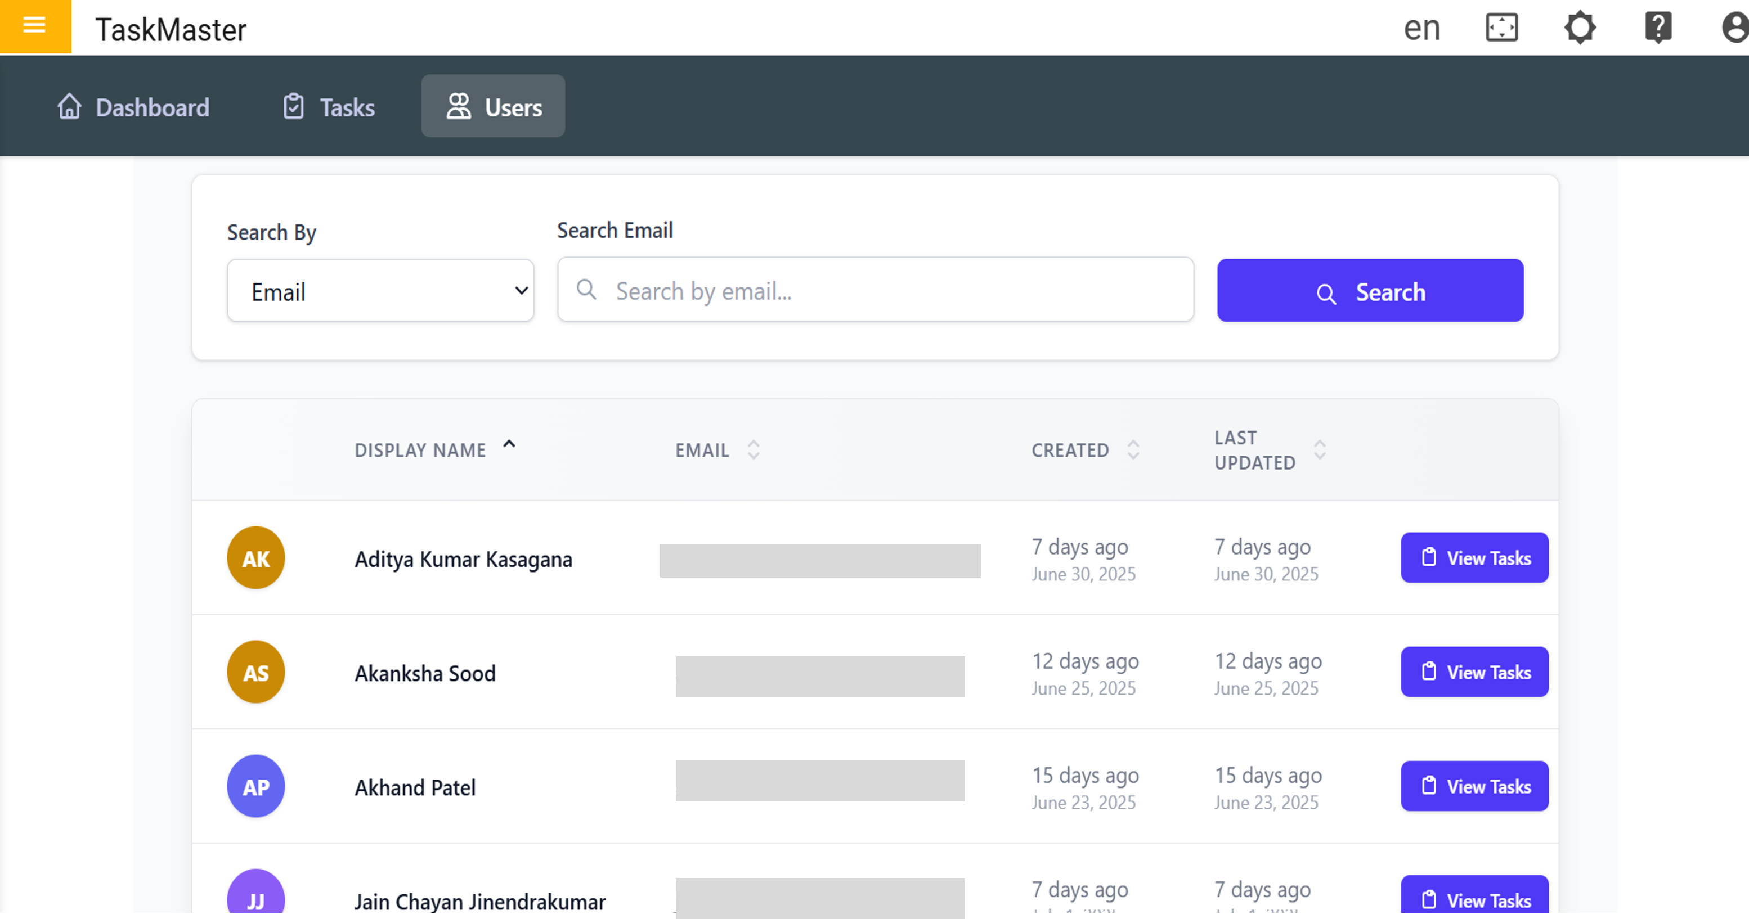Open the user account profile icon
Viewport: 1749px width, 919px height.
[1735, 28]
